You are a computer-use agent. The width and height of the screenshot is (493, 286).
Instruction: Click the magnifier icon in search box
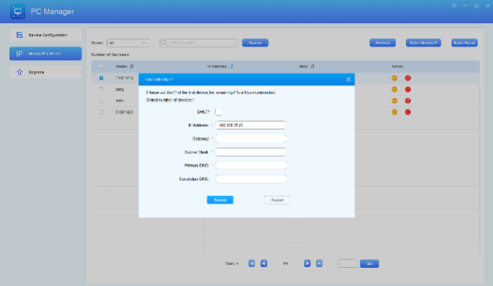[164, 43]
